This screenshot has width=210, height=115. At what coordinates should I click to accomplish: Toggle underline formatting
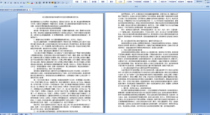click(x=11, y=3)
